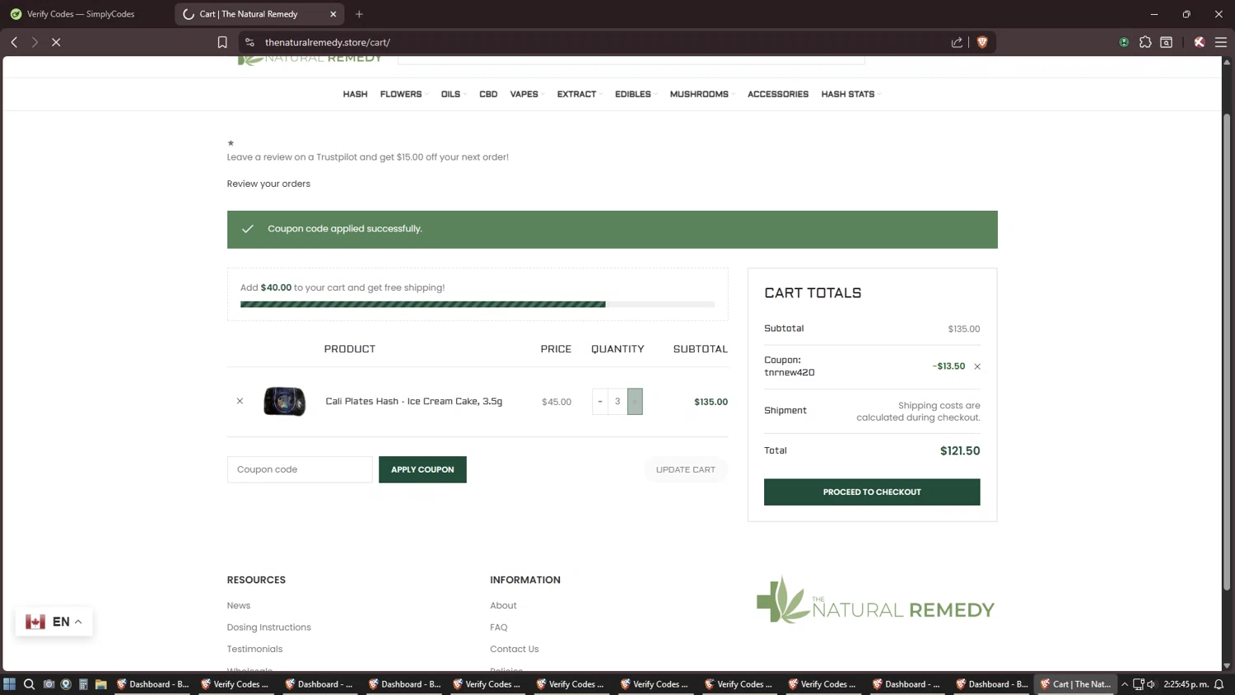
Task: Open the browser hamburger main menu
Action: click(x=1221, y=42)
